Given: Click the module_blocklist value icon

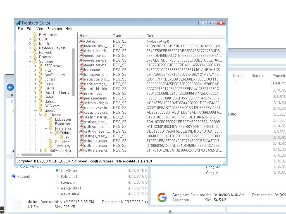Looking at the screenshot, I should [x=81, y=89].
